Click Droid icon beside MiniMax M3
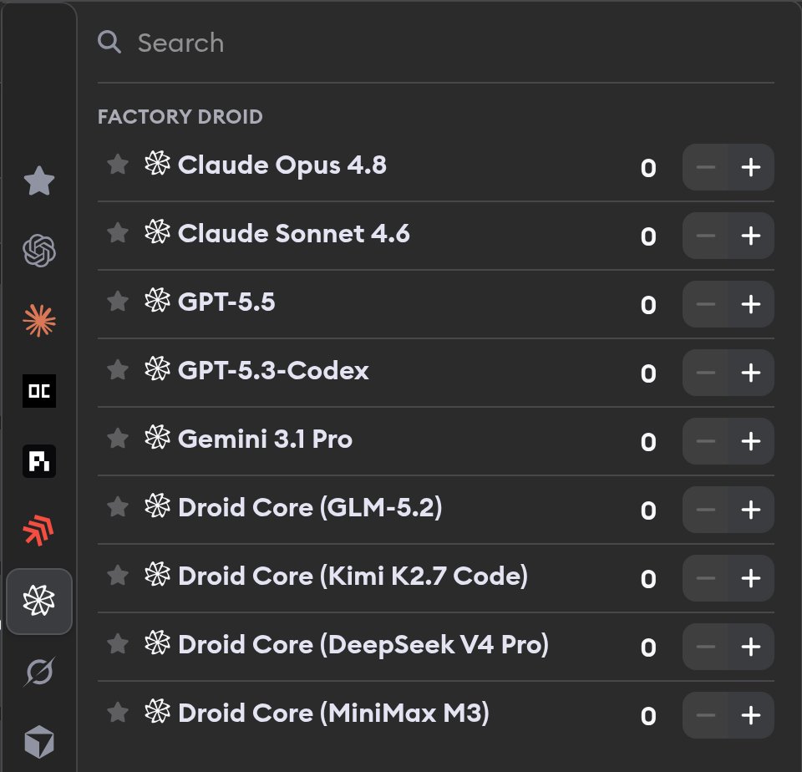Viewport: 802px width, 772px height. pyautogui.click(x=157, y=712)
